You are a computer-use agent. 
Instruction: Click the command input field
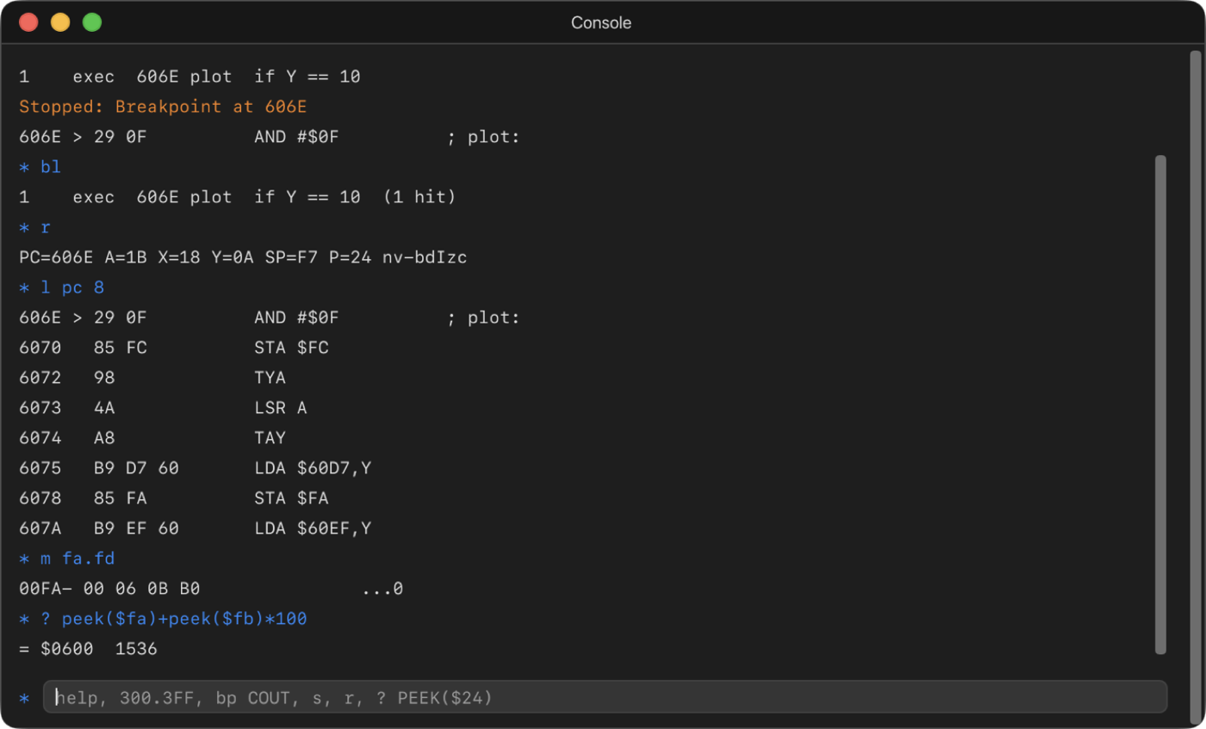tap(606, 696)
